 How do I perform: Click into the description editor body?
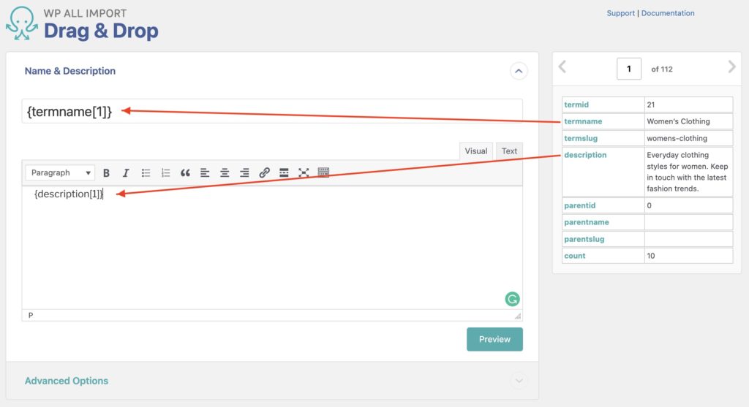[x=272, y=247]
